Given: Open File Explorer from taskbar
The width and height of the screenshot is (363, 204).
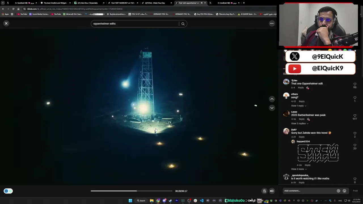Looking at the screenshot, I should (x=152, y=201).
